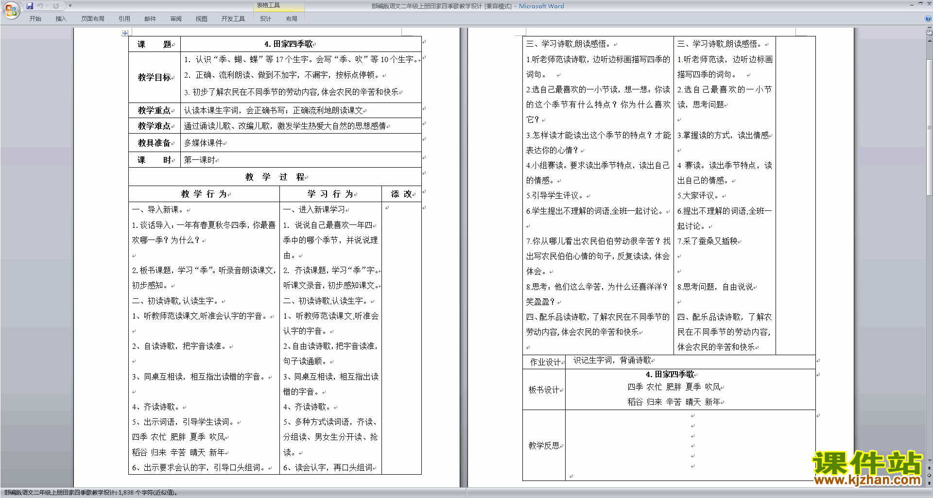Open the Select Browse Object circle button
933x498 pixels.
[930, 476]
